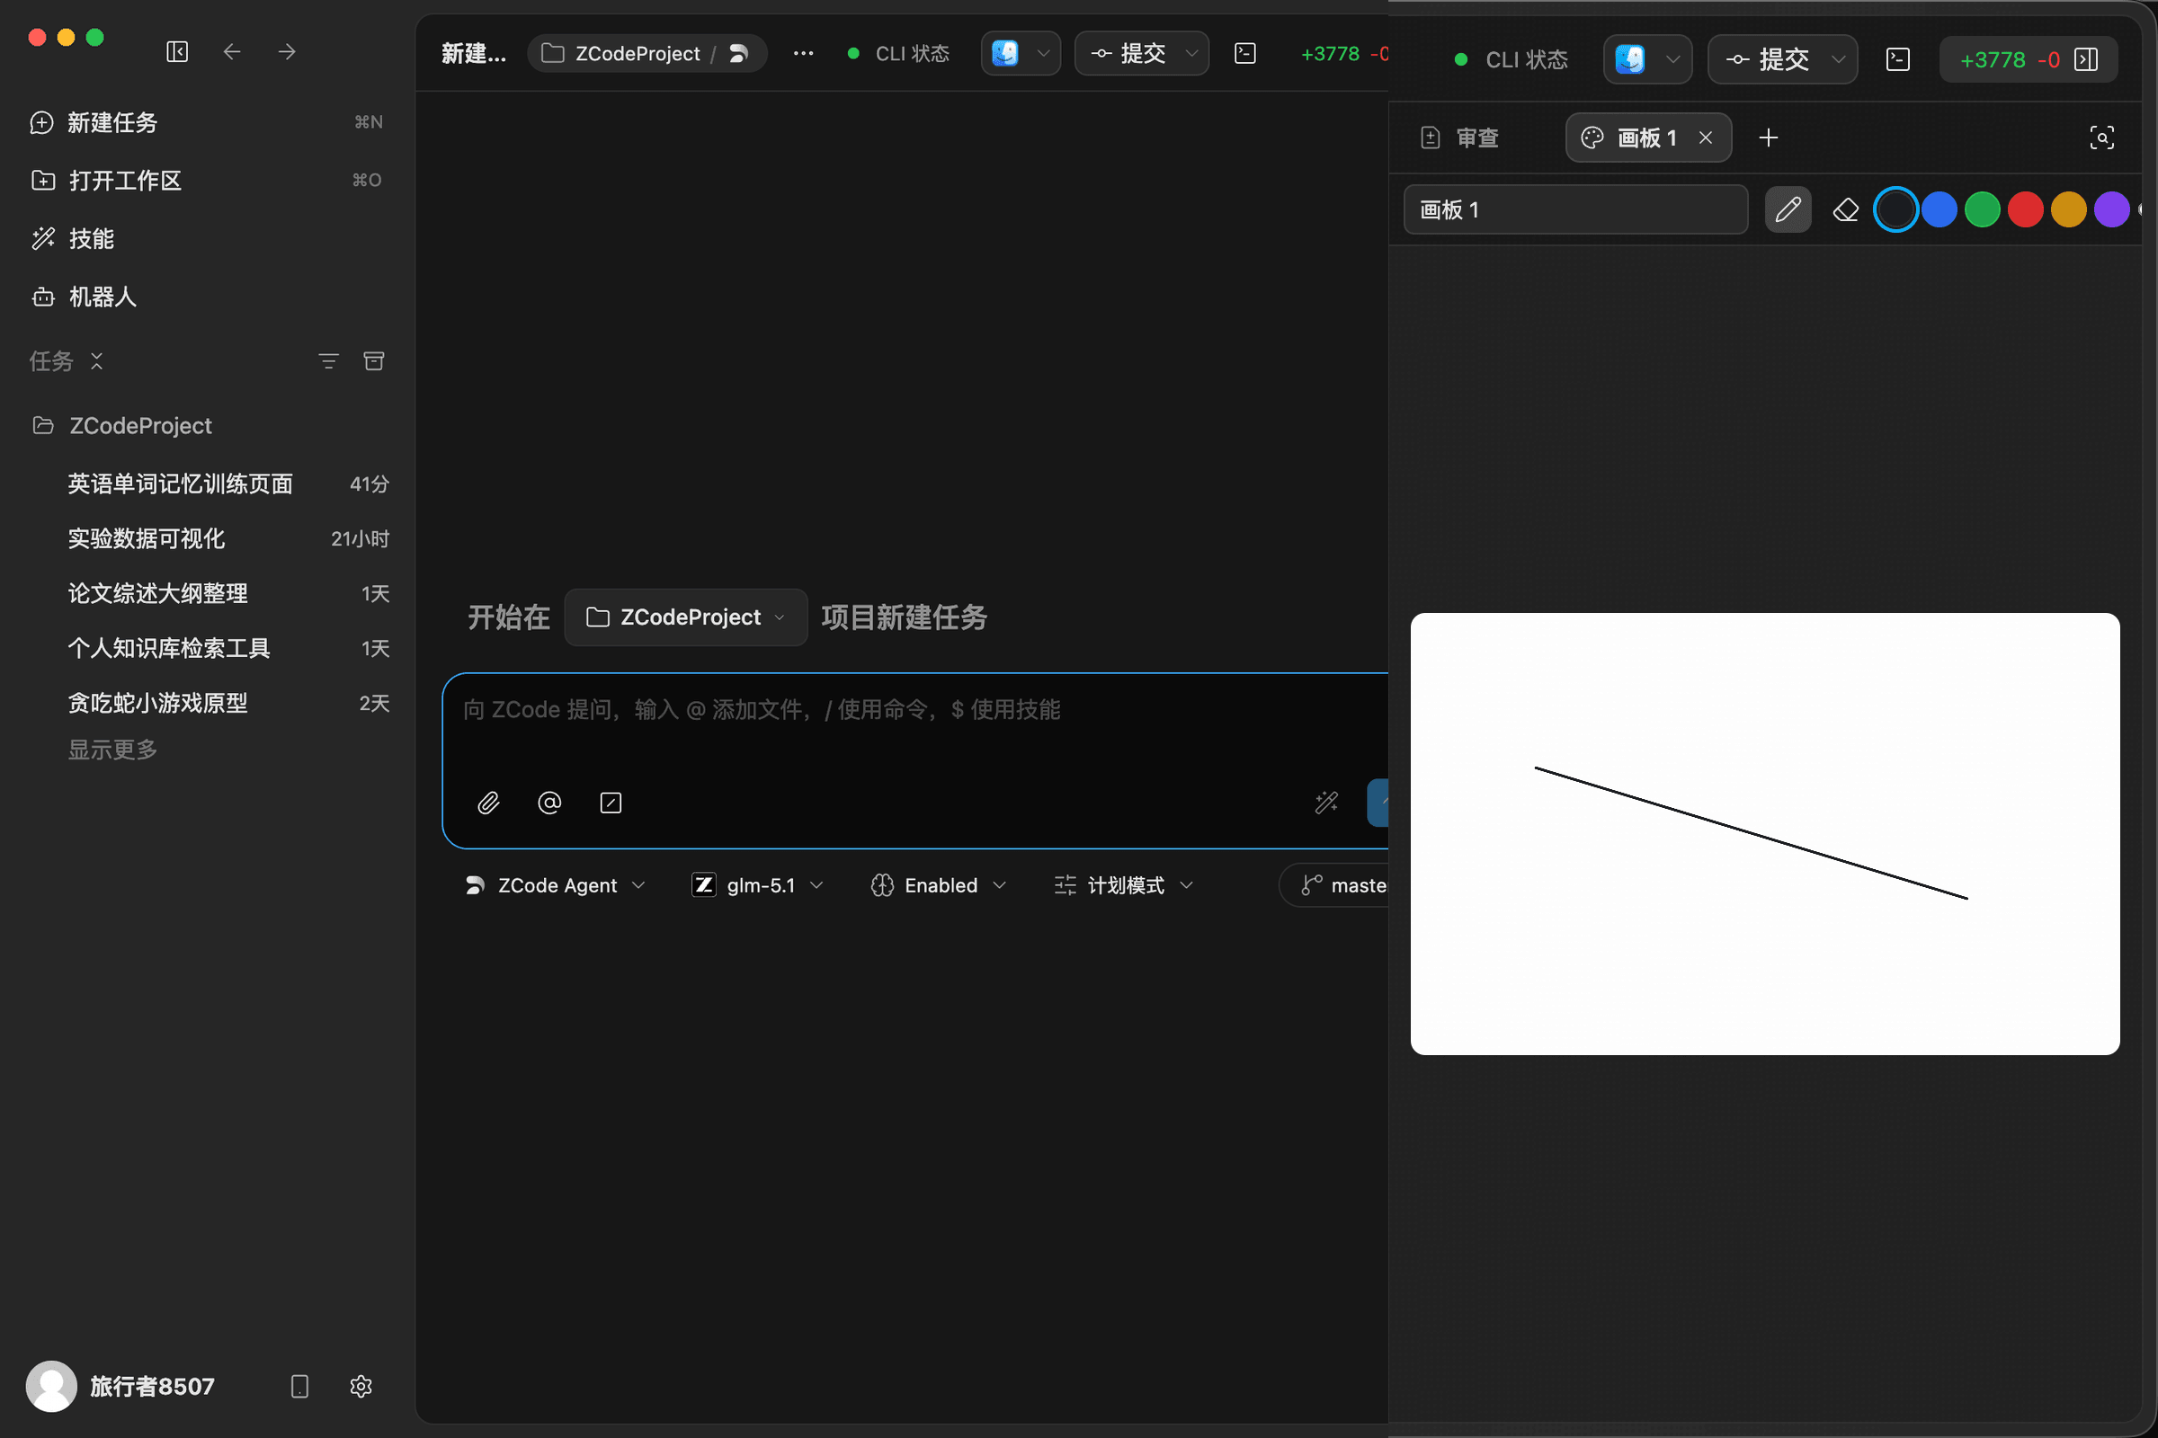
Task: Open ZCodeProject project selector dropdown
Action: click(686, 617)
